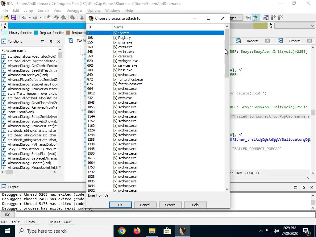
Task: Click the Instruction color swatch
Action: pos(68,33)
